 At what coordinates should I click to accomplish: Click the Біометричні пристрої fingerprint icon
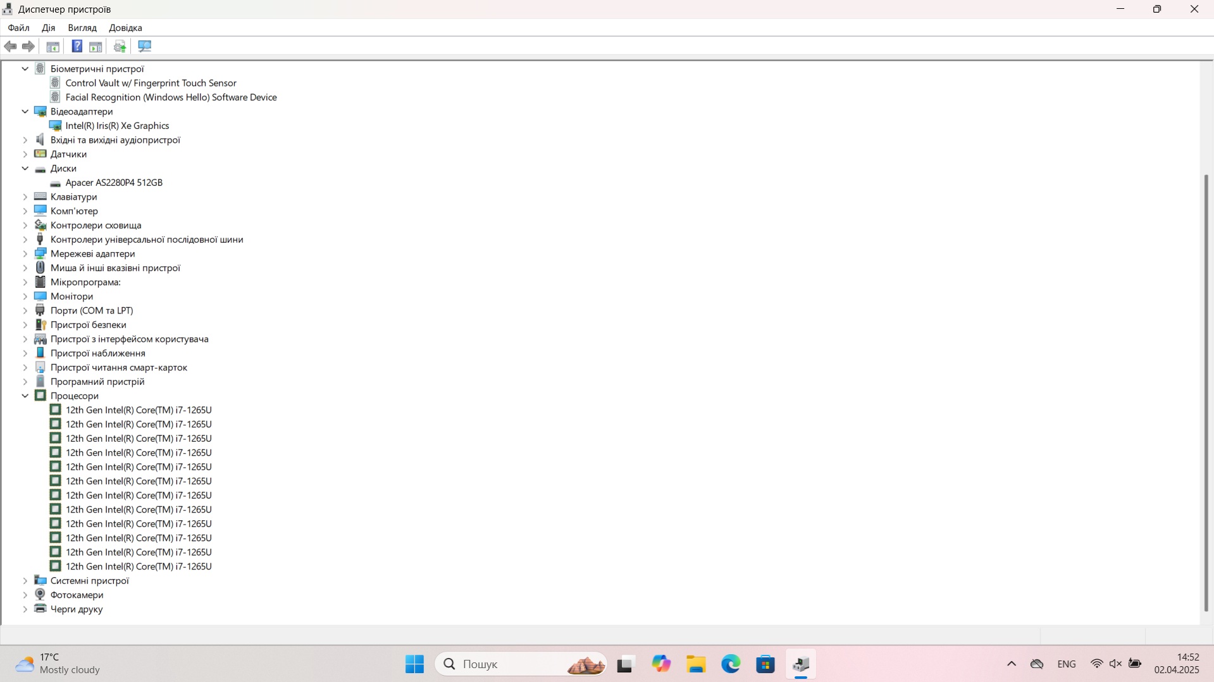(40, 68)
